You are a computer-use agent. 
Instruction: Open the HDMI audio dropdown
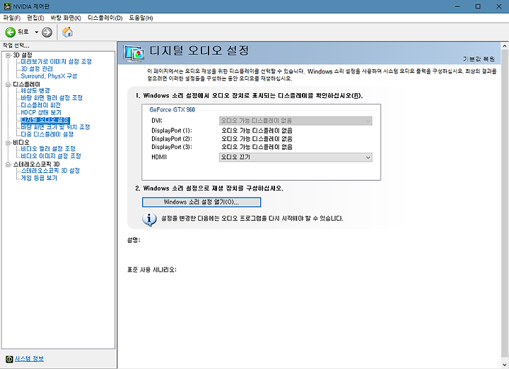click(x=296, y=157)
